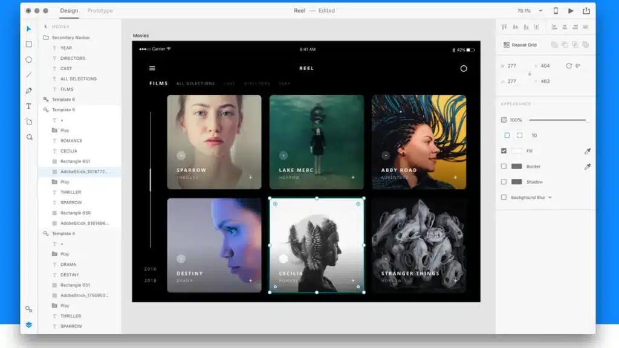Select the Text tool
Image resolution: width=619 pixels, height=348 pixels.
tap(28, 106)
